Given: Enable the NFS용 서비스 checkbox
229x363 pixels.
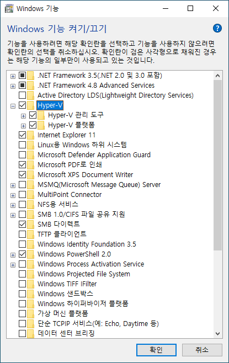Looking at the screenshot, I should pyautogui.click(x=22, y=205).
